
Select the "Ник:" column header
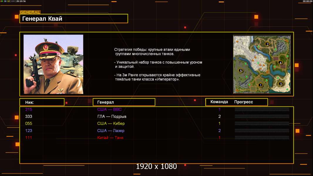[42, 102]
